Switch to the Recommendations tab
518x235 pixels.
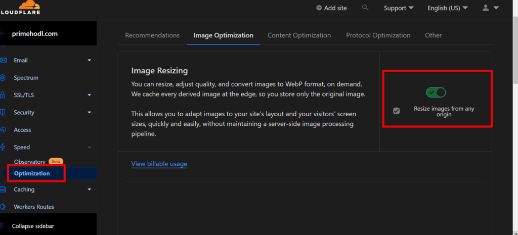152,35
